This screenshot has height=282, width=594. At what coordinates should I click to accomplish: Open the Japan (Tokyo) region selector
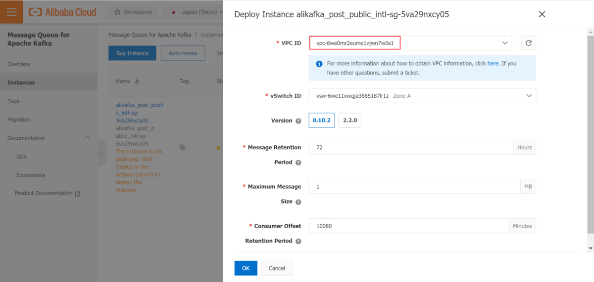(x=196, y=12)
